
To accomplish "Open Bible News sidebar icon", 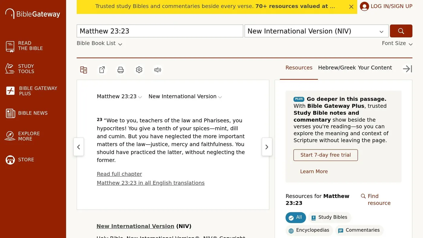I will coord(10,113).
